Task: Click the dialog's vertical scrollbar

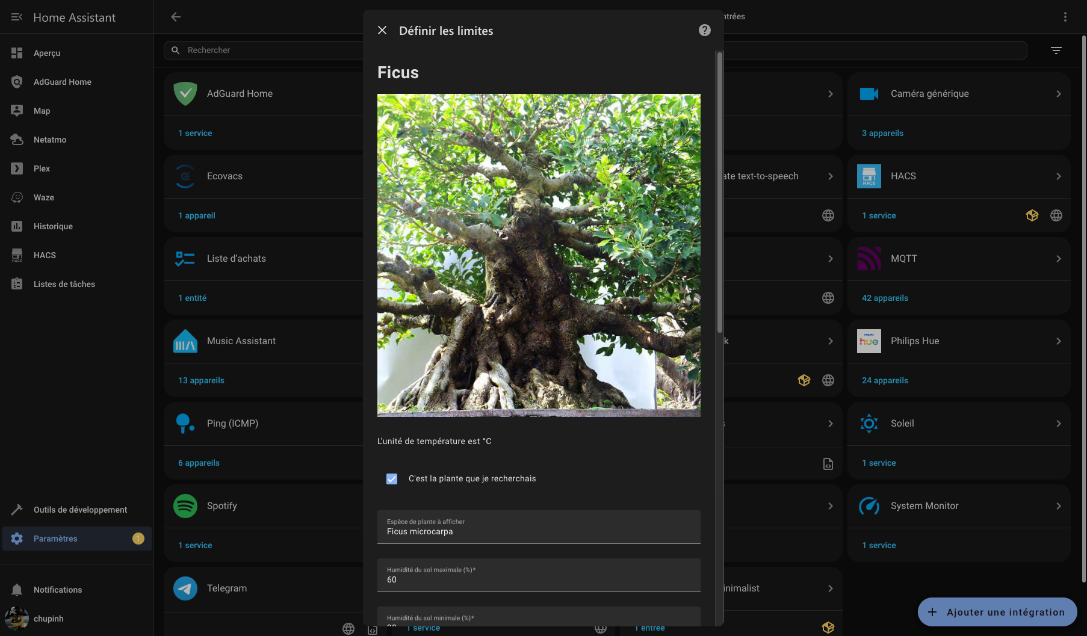Action: (x=719, y=193)
